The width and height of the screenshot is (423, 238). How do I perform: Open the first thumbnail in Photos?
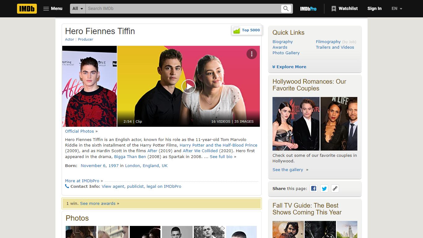(x=81, y=232)
